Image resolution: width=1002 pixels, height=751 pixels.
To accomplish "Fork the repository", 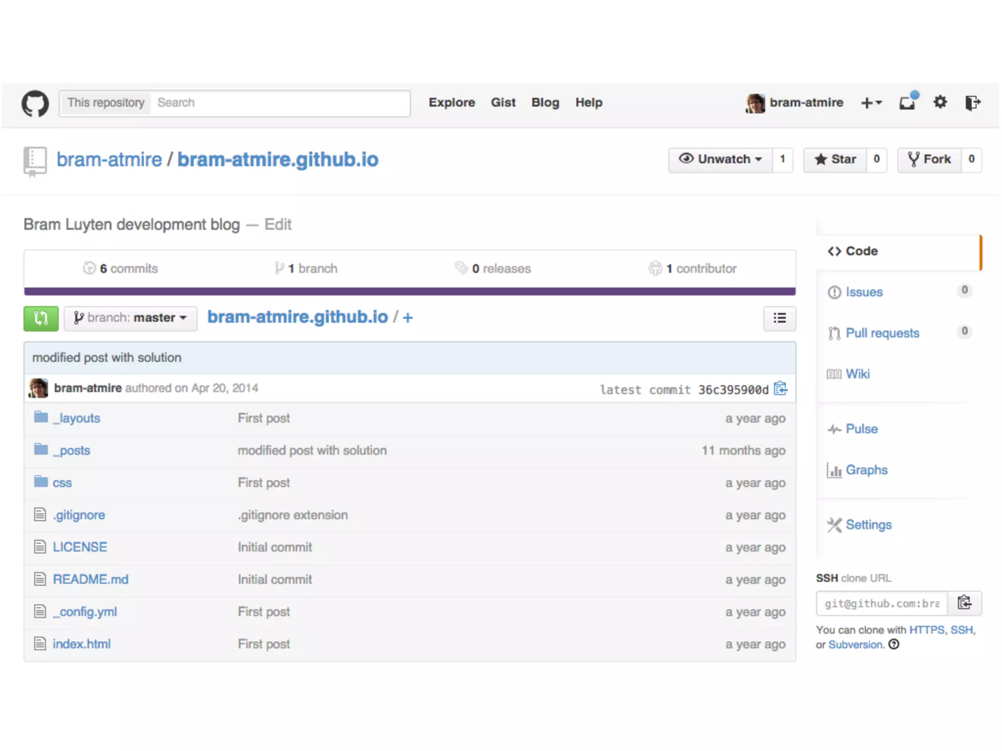I will [x=929, y=159].
